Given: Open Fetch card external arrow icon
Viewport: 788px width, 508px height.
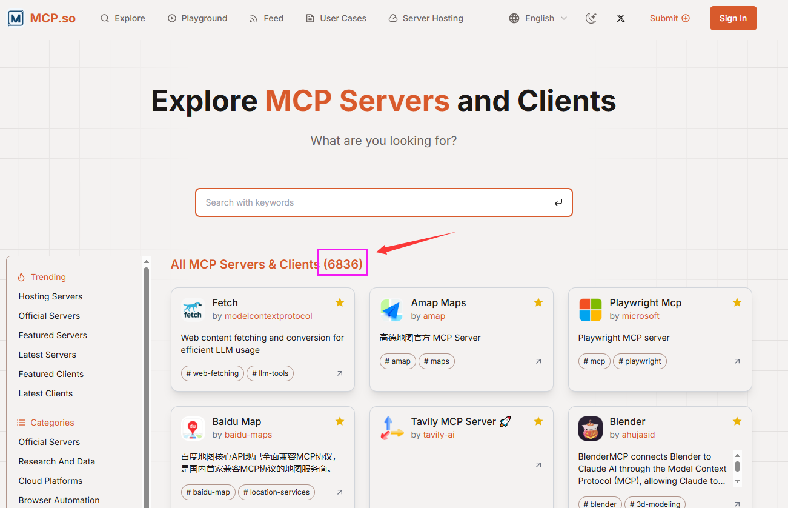Looking at the screenshot, I should (x=340, y=373).
